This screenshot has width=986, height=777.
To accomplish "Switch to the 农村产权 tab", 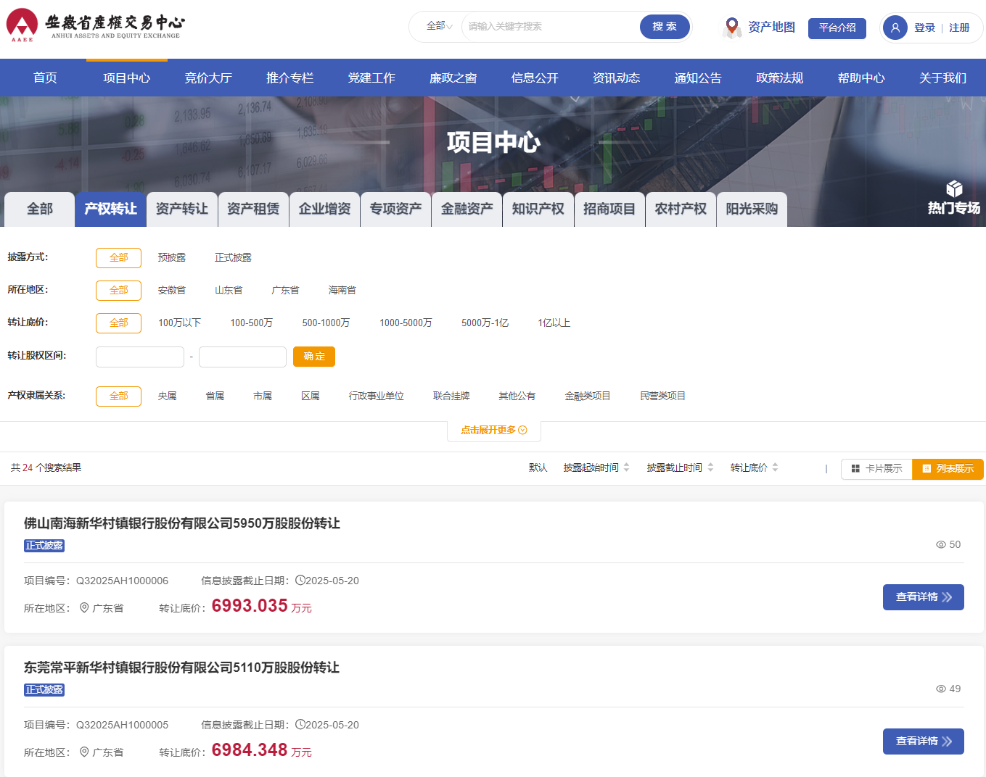I will 681,209.
